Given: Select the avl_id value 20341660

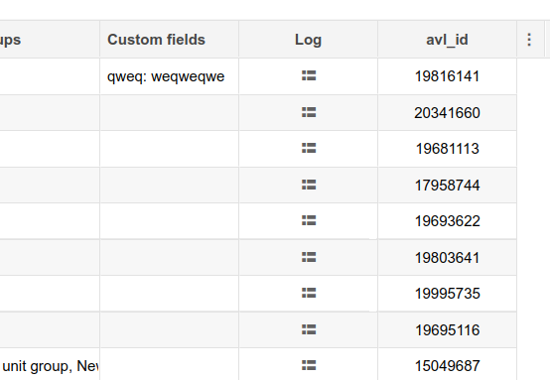Looking at the screenshot, I should pos(447,113).
